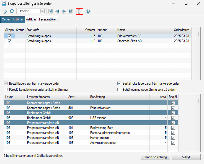204x164 pixels.
Task: Open help with the question mark icon
Action: pos(88,11)
